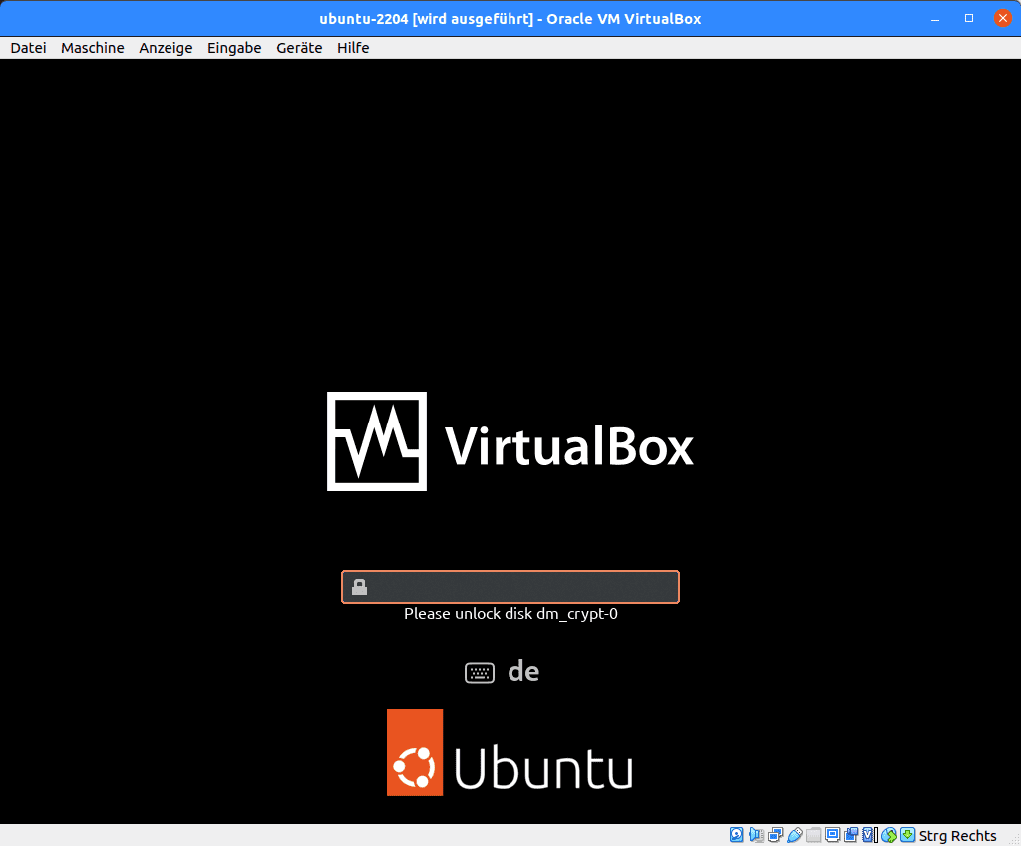Click the recording status icon
The height and width of the screenshot is (846, 1021).
pyautogui.click(x=851, y=835)
